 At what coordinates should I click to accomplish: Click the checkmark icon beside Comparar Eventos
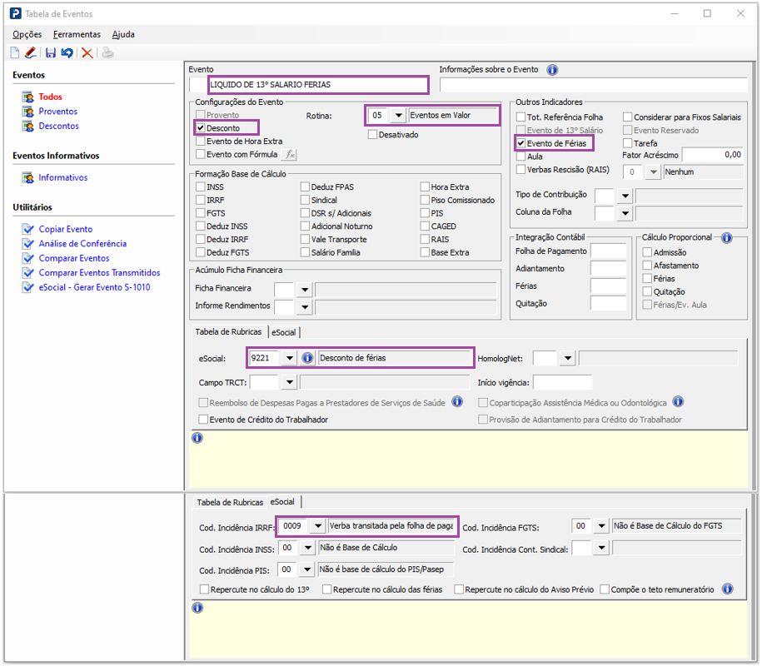pos(28,258)
